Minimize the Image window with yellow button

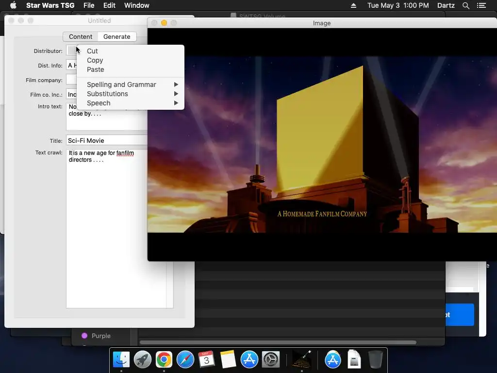[x=164, y=23]
